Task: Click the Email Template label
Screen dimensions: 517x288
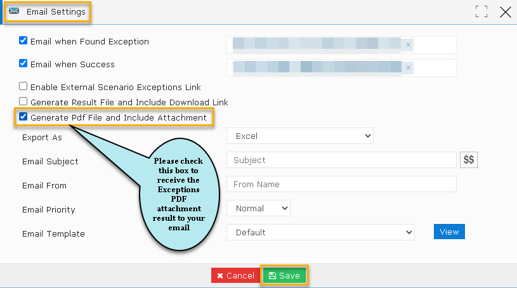Action: tap(53, 233)
